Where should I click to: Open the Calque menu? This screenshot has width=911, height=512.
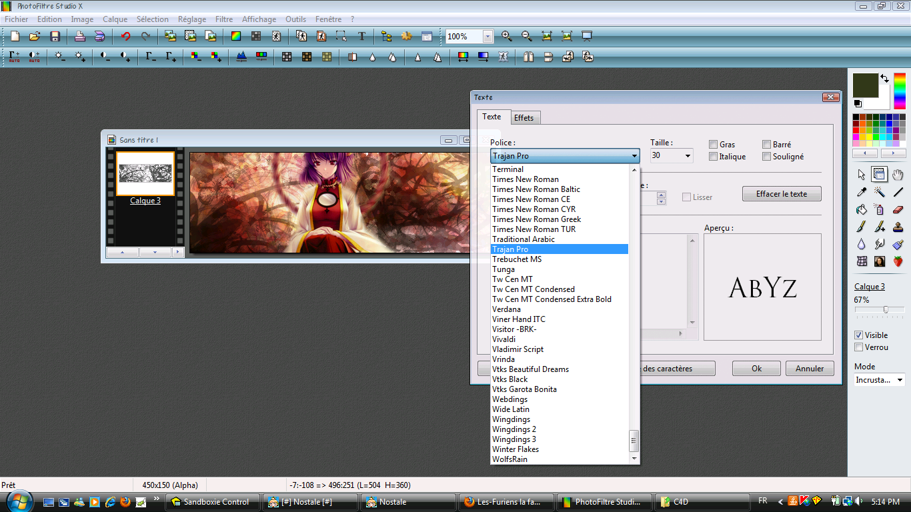[x=115, y=19]
